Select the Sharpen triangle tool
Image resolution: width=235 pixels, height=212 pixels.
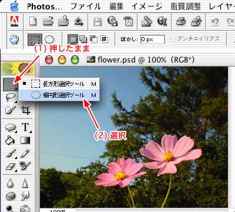25,183
